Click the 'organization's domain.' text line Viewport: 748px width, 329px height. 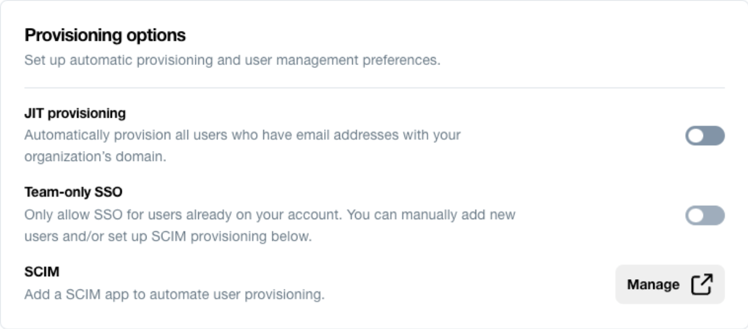(95, 156)
